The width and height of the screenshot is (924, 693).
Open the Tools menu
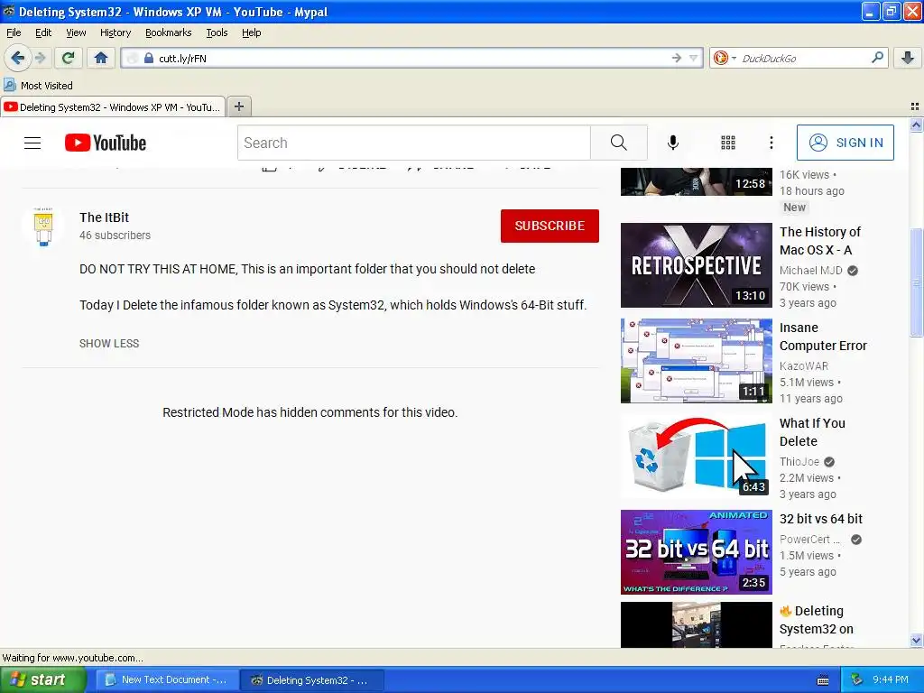(217, 32)
